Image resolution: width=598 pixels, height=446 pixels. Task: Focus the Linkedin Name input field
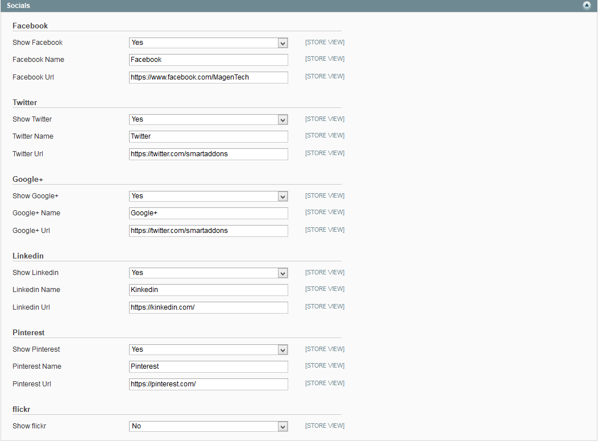click(208, 290)
